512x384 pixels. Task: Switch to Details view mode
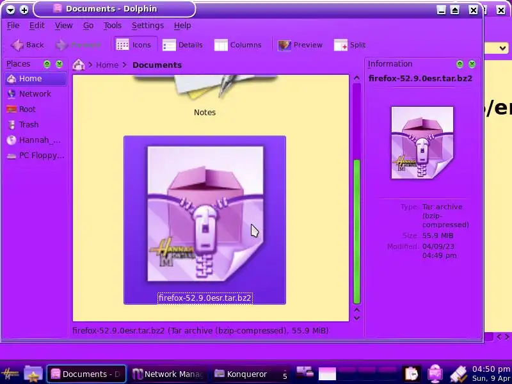click(183, 45)
